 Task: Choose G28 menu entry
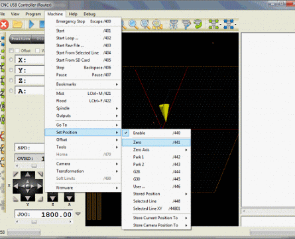click(156, 171)
